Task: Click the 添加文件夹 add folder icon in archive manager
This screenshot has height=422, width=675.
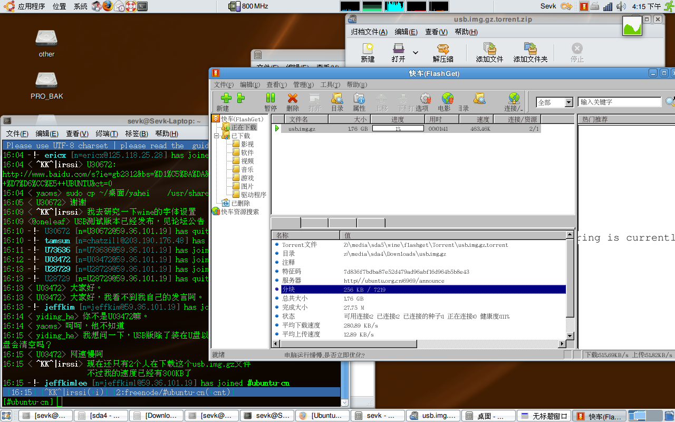Action: pyautogui.click(x=531, y=49)
